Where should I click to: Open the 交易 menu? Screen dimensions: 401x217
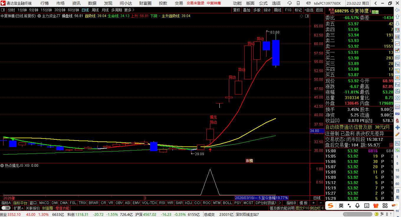pyautogui.click(x=179, y=3)
